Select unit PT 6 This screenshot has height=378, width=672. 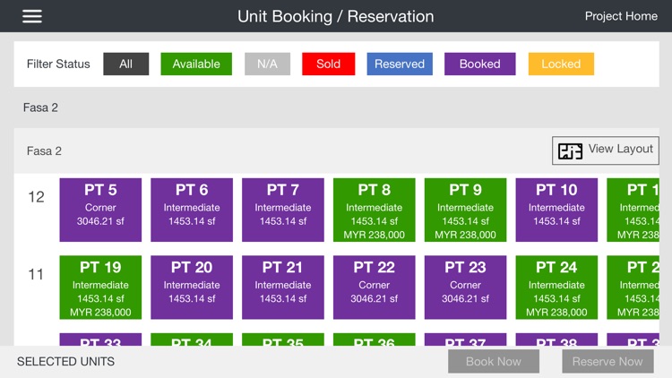tap(192, 210)
